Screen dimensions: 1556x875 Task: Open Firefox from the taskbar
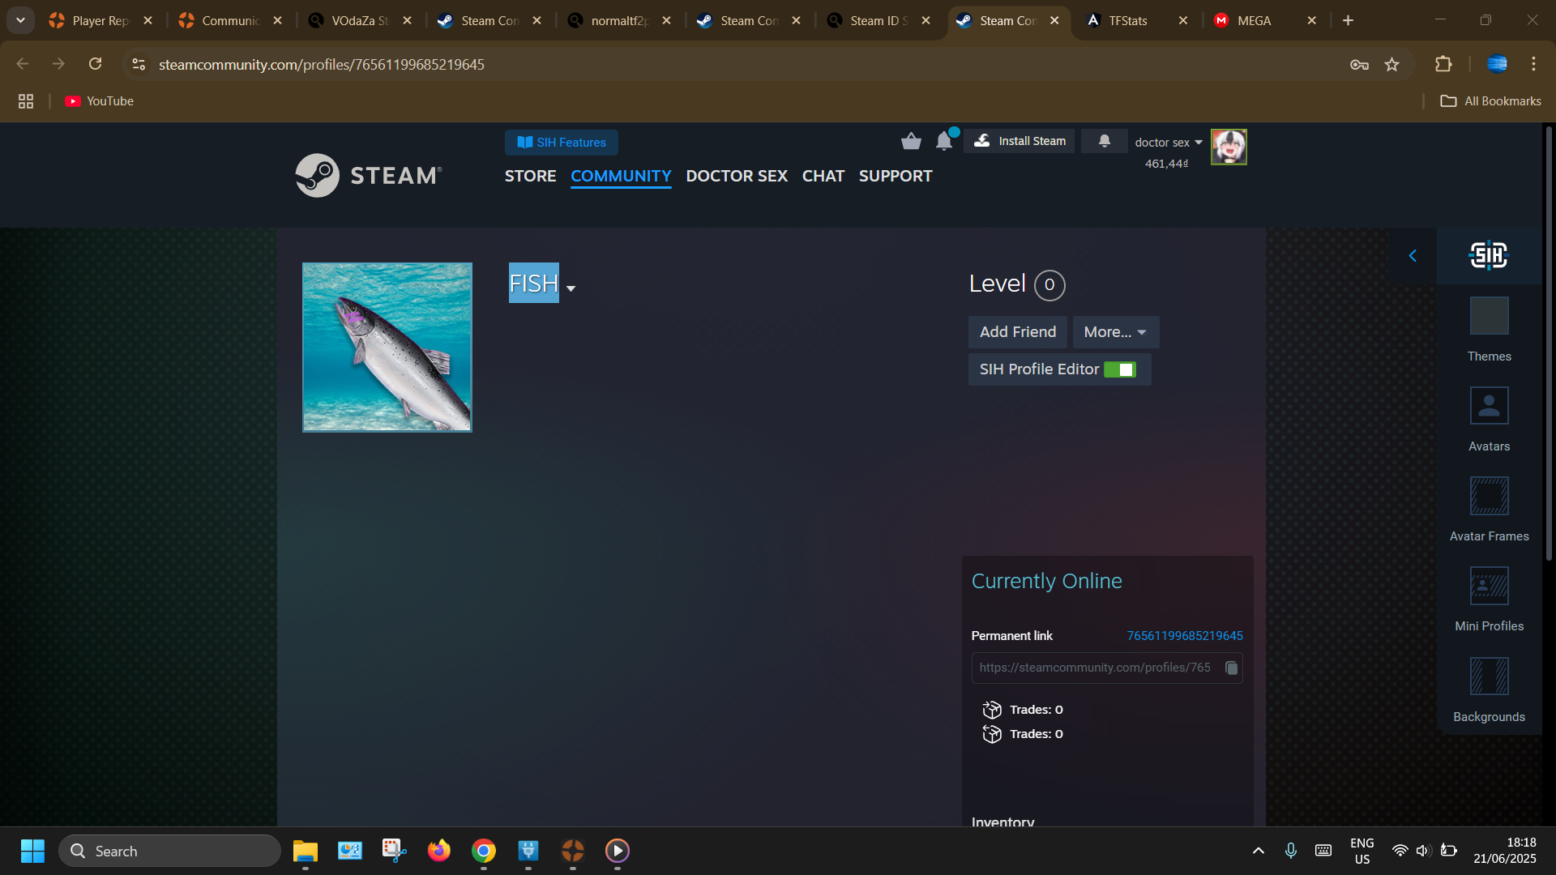coord(439,852)
